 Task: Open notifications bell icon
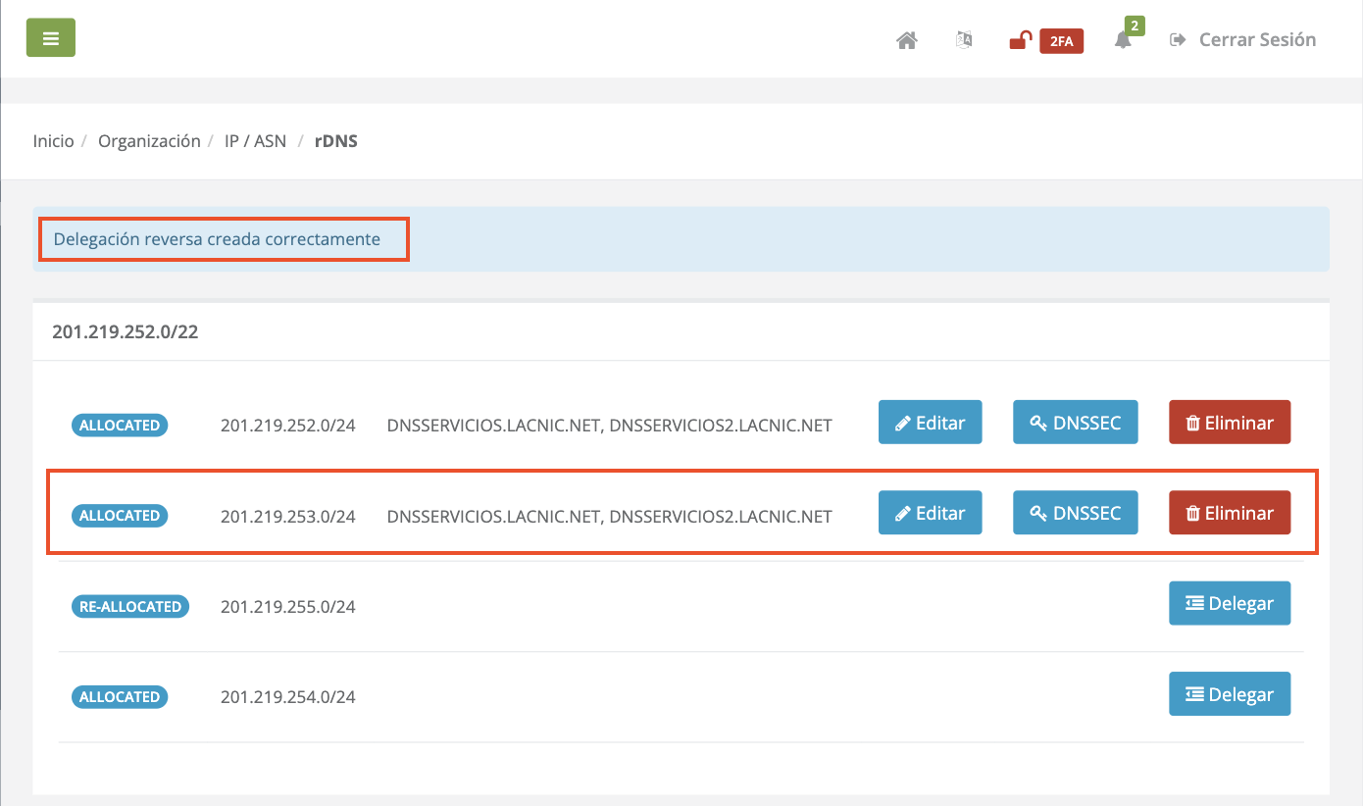pos(1124,40)
